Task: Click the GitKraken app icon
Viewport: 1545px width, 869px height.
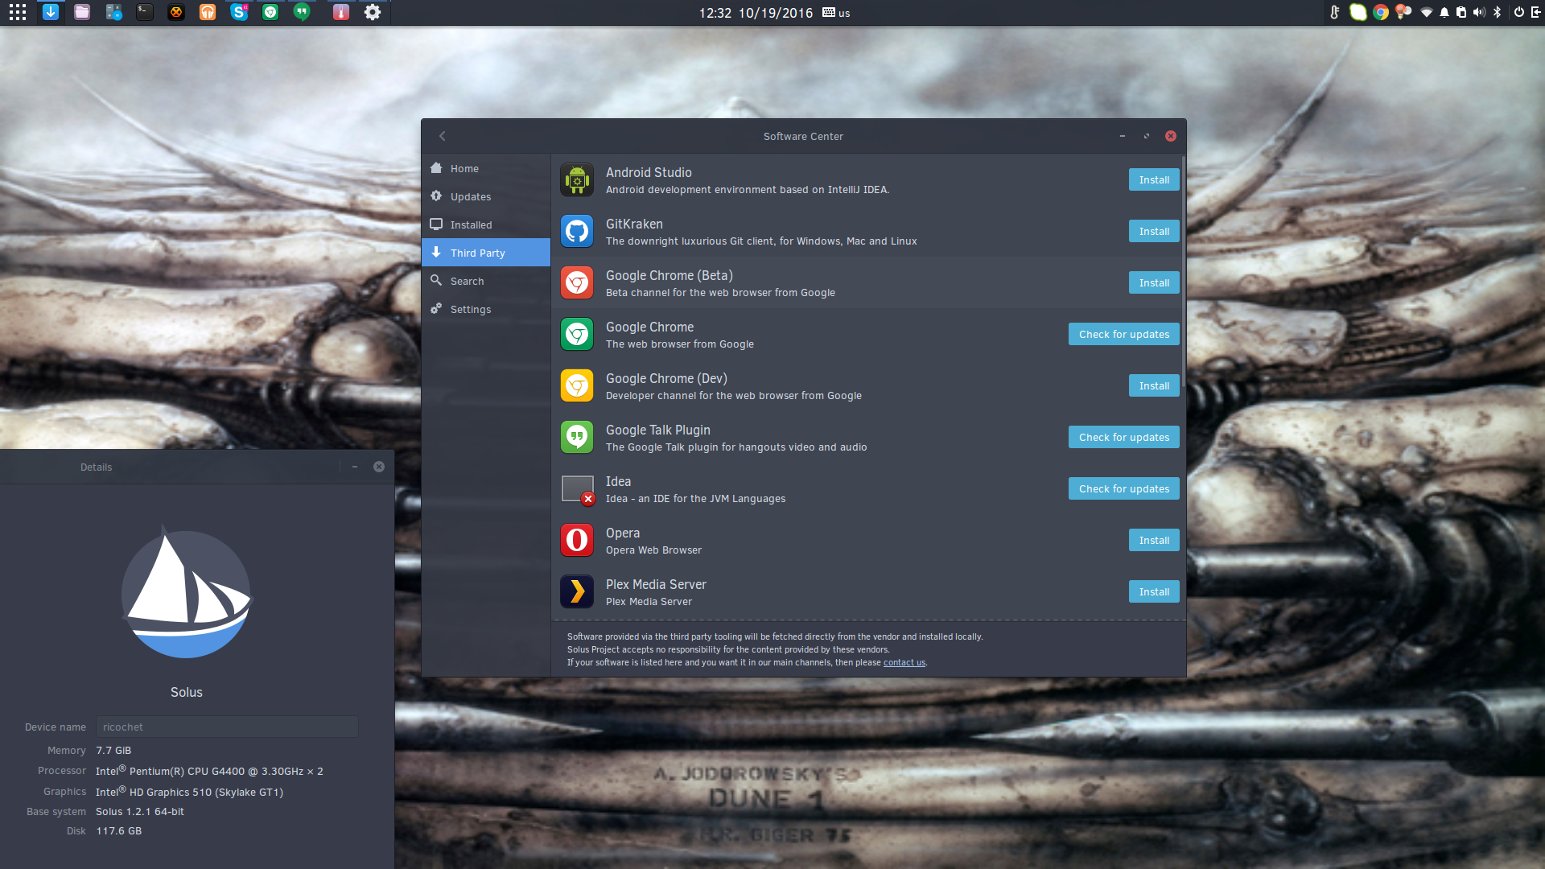Action: (x=577, y=232)
